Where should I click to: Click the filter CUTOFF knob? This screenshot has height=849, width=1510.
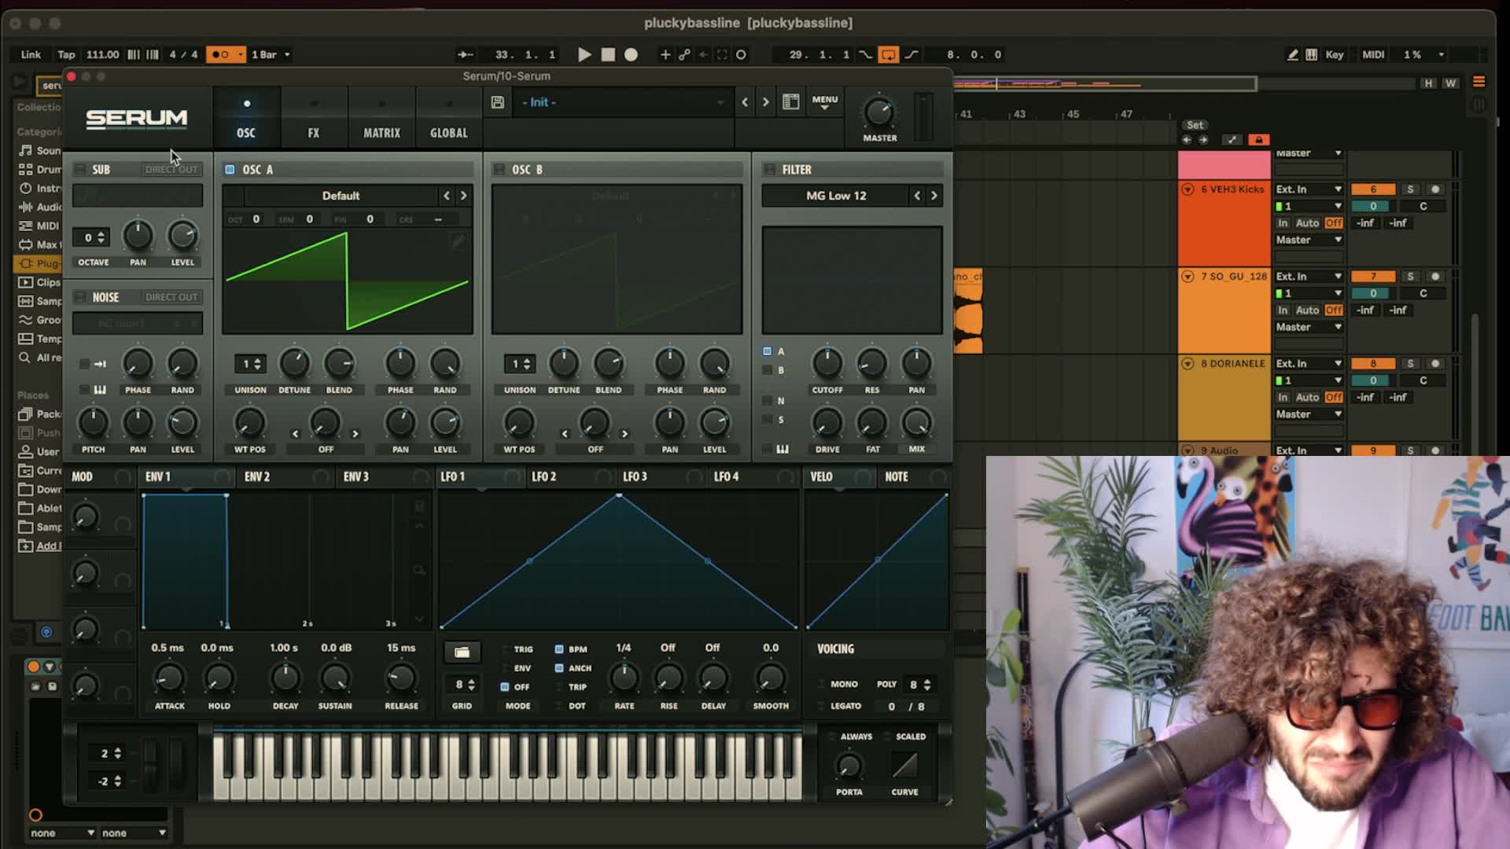(827, 363)
